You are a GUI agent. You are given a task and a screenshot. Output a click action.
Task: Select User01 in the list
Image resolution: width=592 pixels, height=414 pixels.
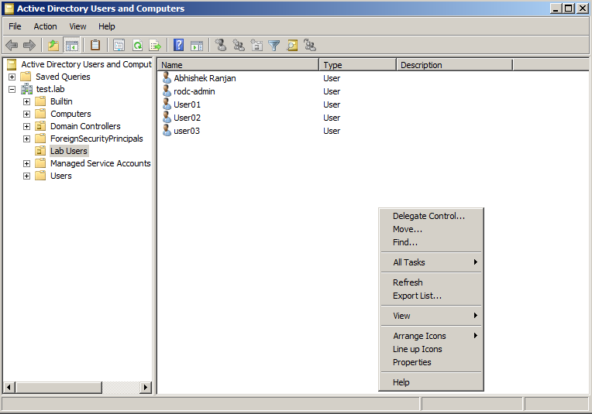coord(187,104)
